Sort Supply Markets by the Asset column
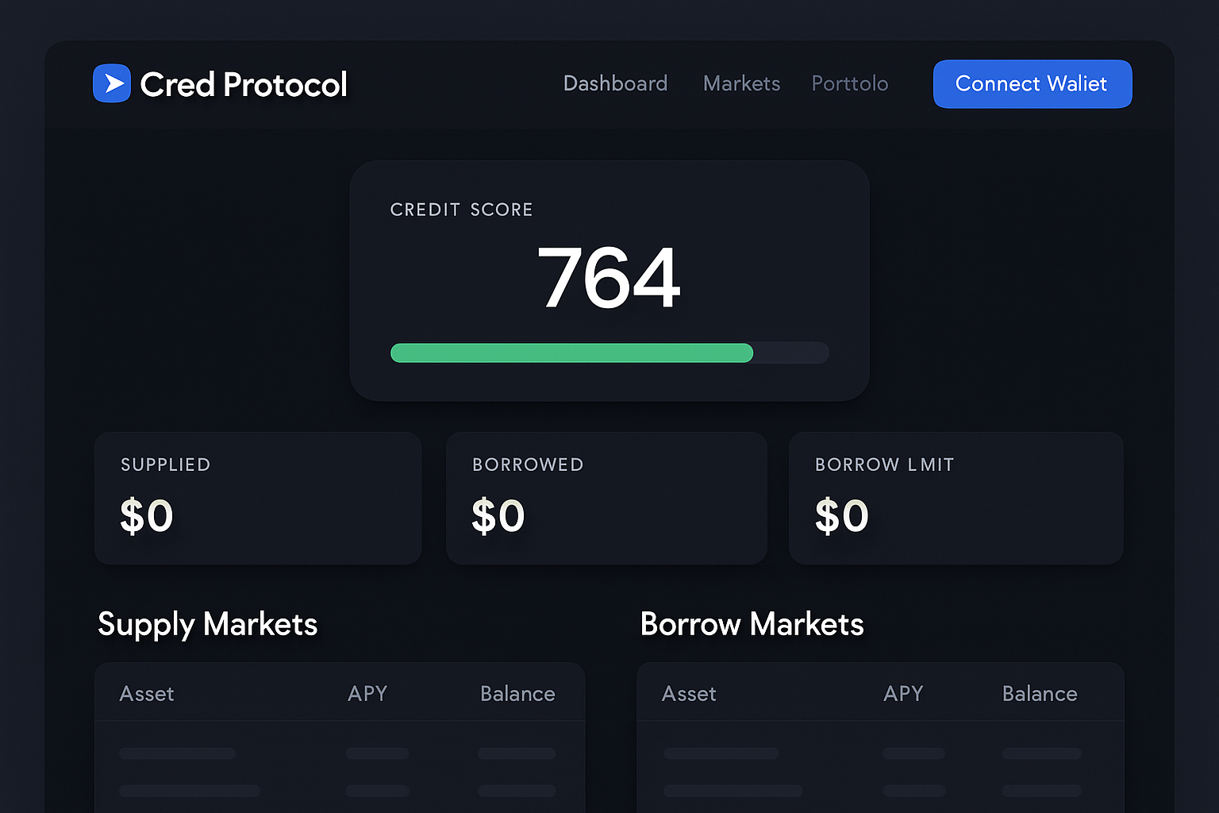 point(147,693)
